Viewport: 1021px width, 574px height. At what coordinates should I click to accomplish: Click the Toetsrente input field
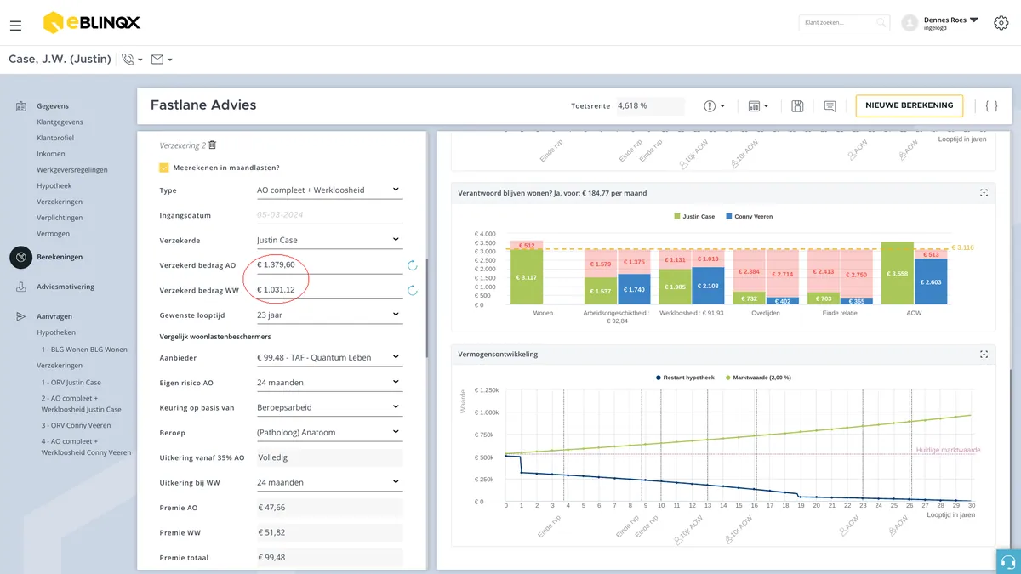(x=650, y=106)
